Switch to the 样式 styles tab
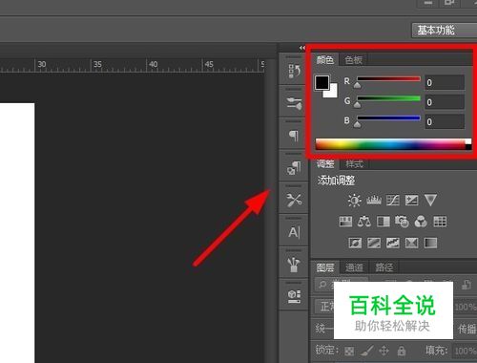The height and width of the screenshot is (363, 477). point(354,164)
